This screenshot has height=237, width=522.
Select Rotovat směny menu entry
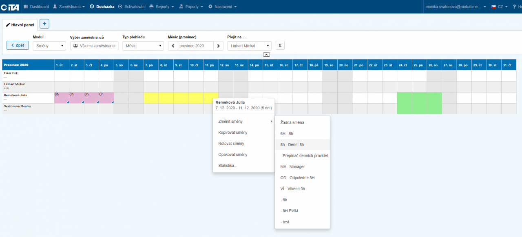coord(231,144)
